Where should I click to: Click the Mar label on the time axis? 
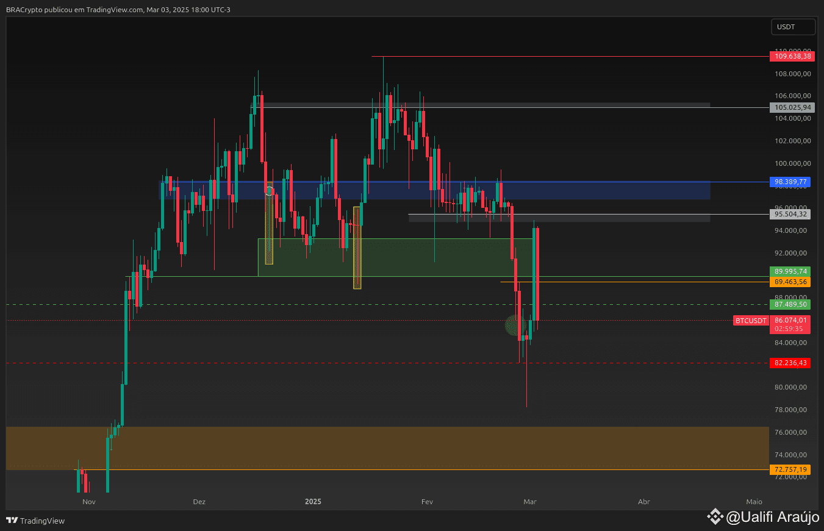[x=529, y=502]
